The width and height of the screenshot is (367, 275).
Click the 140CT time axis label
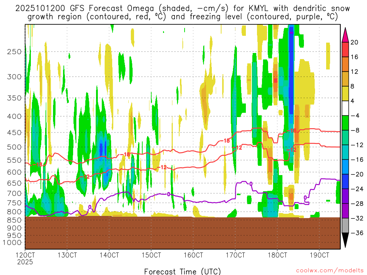tap(109, 255)
